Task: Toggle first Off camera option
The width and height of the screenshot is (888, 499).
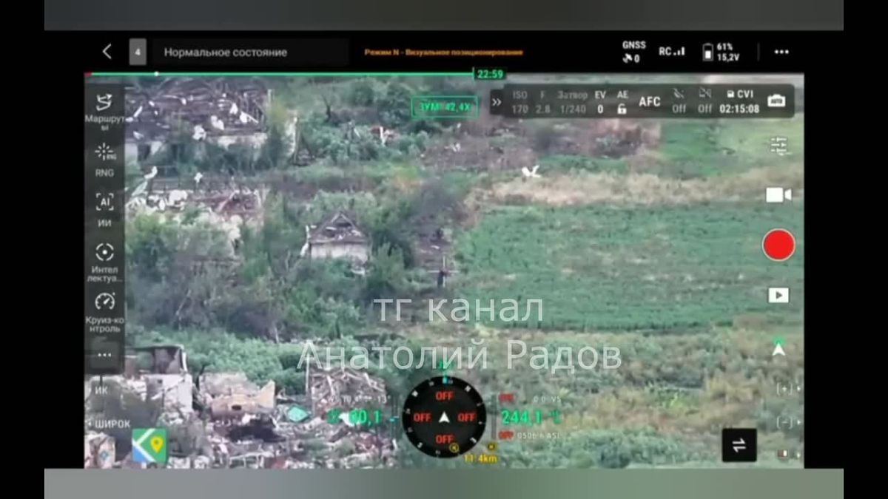Action: (x=679, y=102)
